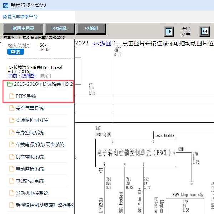The height and width of the screenshot is (214, 214).
Task: Click the 畅易汽修平台V9 app icon
Action: pyautogui.click(x=5, y=5)
